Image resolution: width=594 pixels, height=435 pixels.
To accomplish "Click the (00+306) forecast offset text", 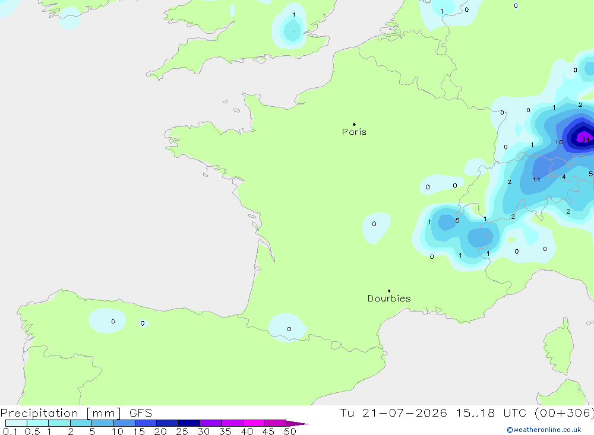I will pyautogui.click(x=564, y=412).
